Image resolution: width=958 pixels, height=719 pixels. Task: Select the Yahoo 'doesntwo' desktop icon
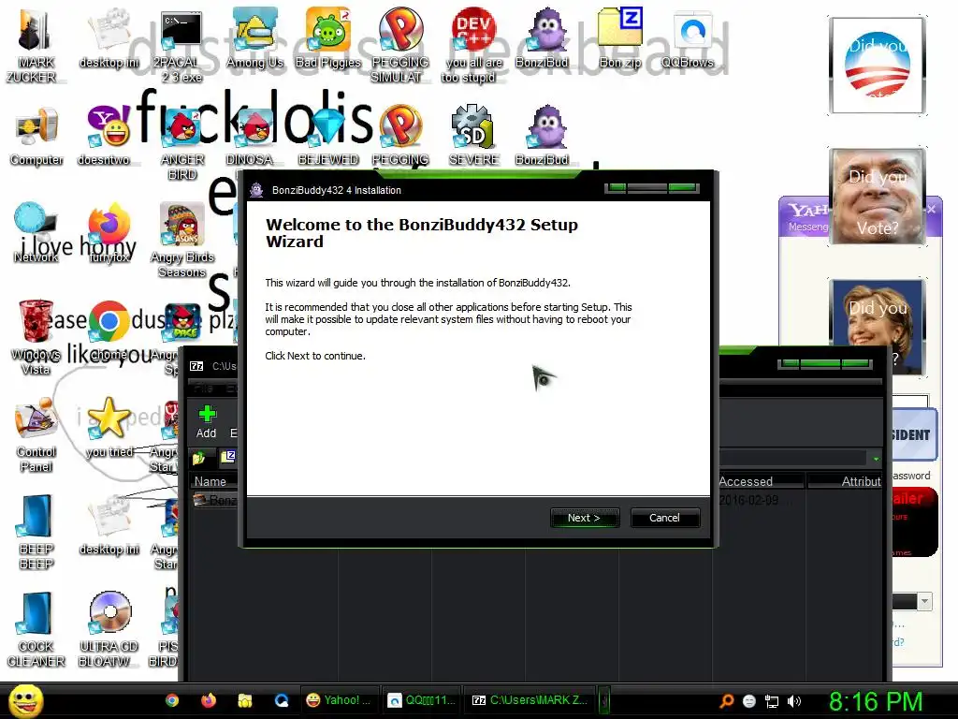[109, 136]
